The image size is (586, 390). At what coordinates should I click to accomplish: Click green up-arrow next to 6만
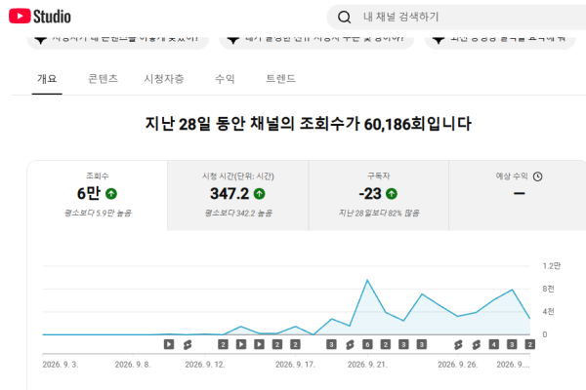click(x=111, y=194)
